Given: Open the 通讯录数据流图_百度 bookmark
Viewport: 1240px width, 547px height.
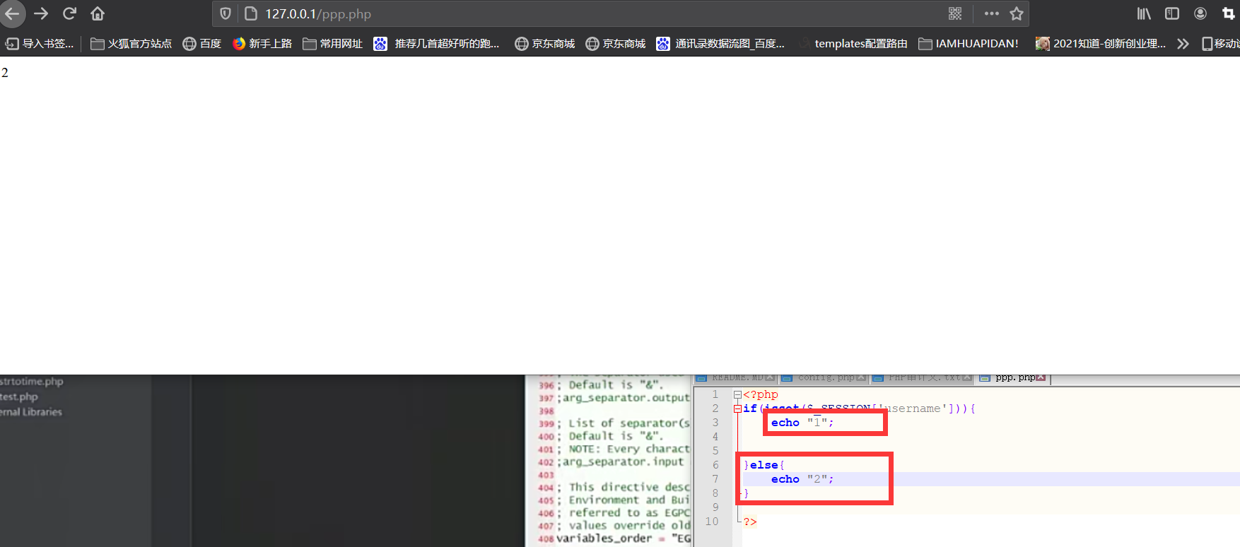Looking at the screenshot, I should pyautogui.click(x=721, y=44).
